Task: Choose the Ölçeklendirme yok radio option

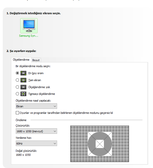Action: (17, 87)
